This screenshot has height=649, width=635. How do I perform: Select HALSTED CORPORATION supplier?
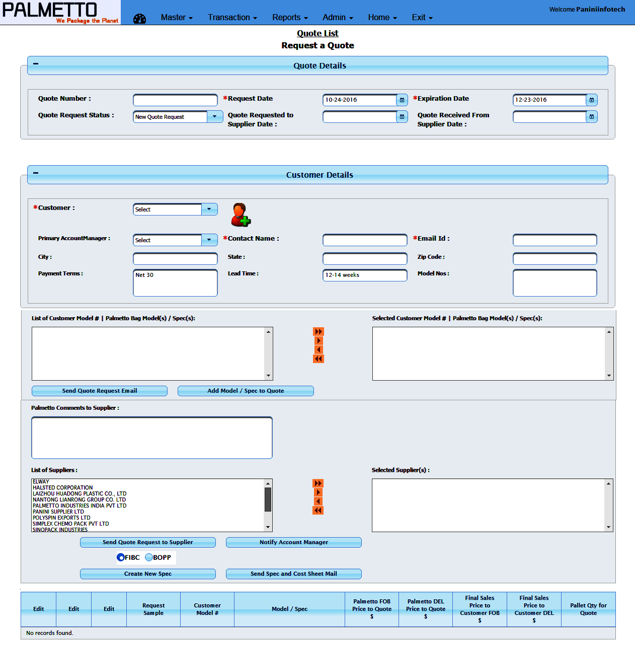63,488
